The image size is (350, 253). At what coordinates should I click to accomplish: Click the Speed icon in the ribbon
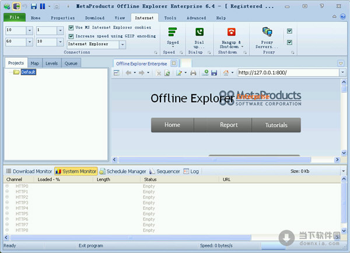pos(173,32)
